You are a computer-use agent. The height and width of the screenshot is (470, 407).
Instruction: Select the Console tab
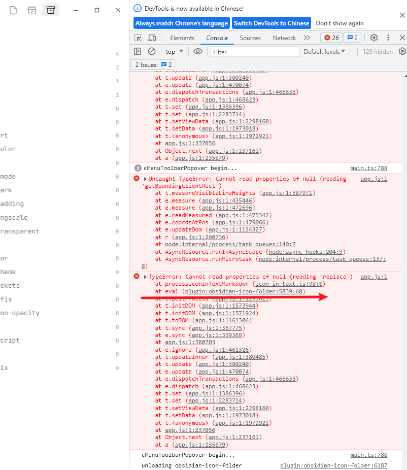pyautogui.click(x=217, y=38)
